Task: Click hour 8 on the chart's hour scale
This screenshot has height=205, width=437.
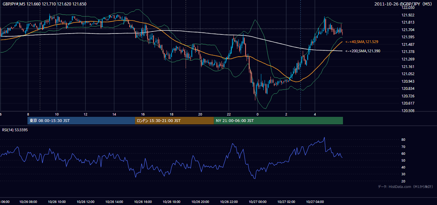Action: pos(28,114)
